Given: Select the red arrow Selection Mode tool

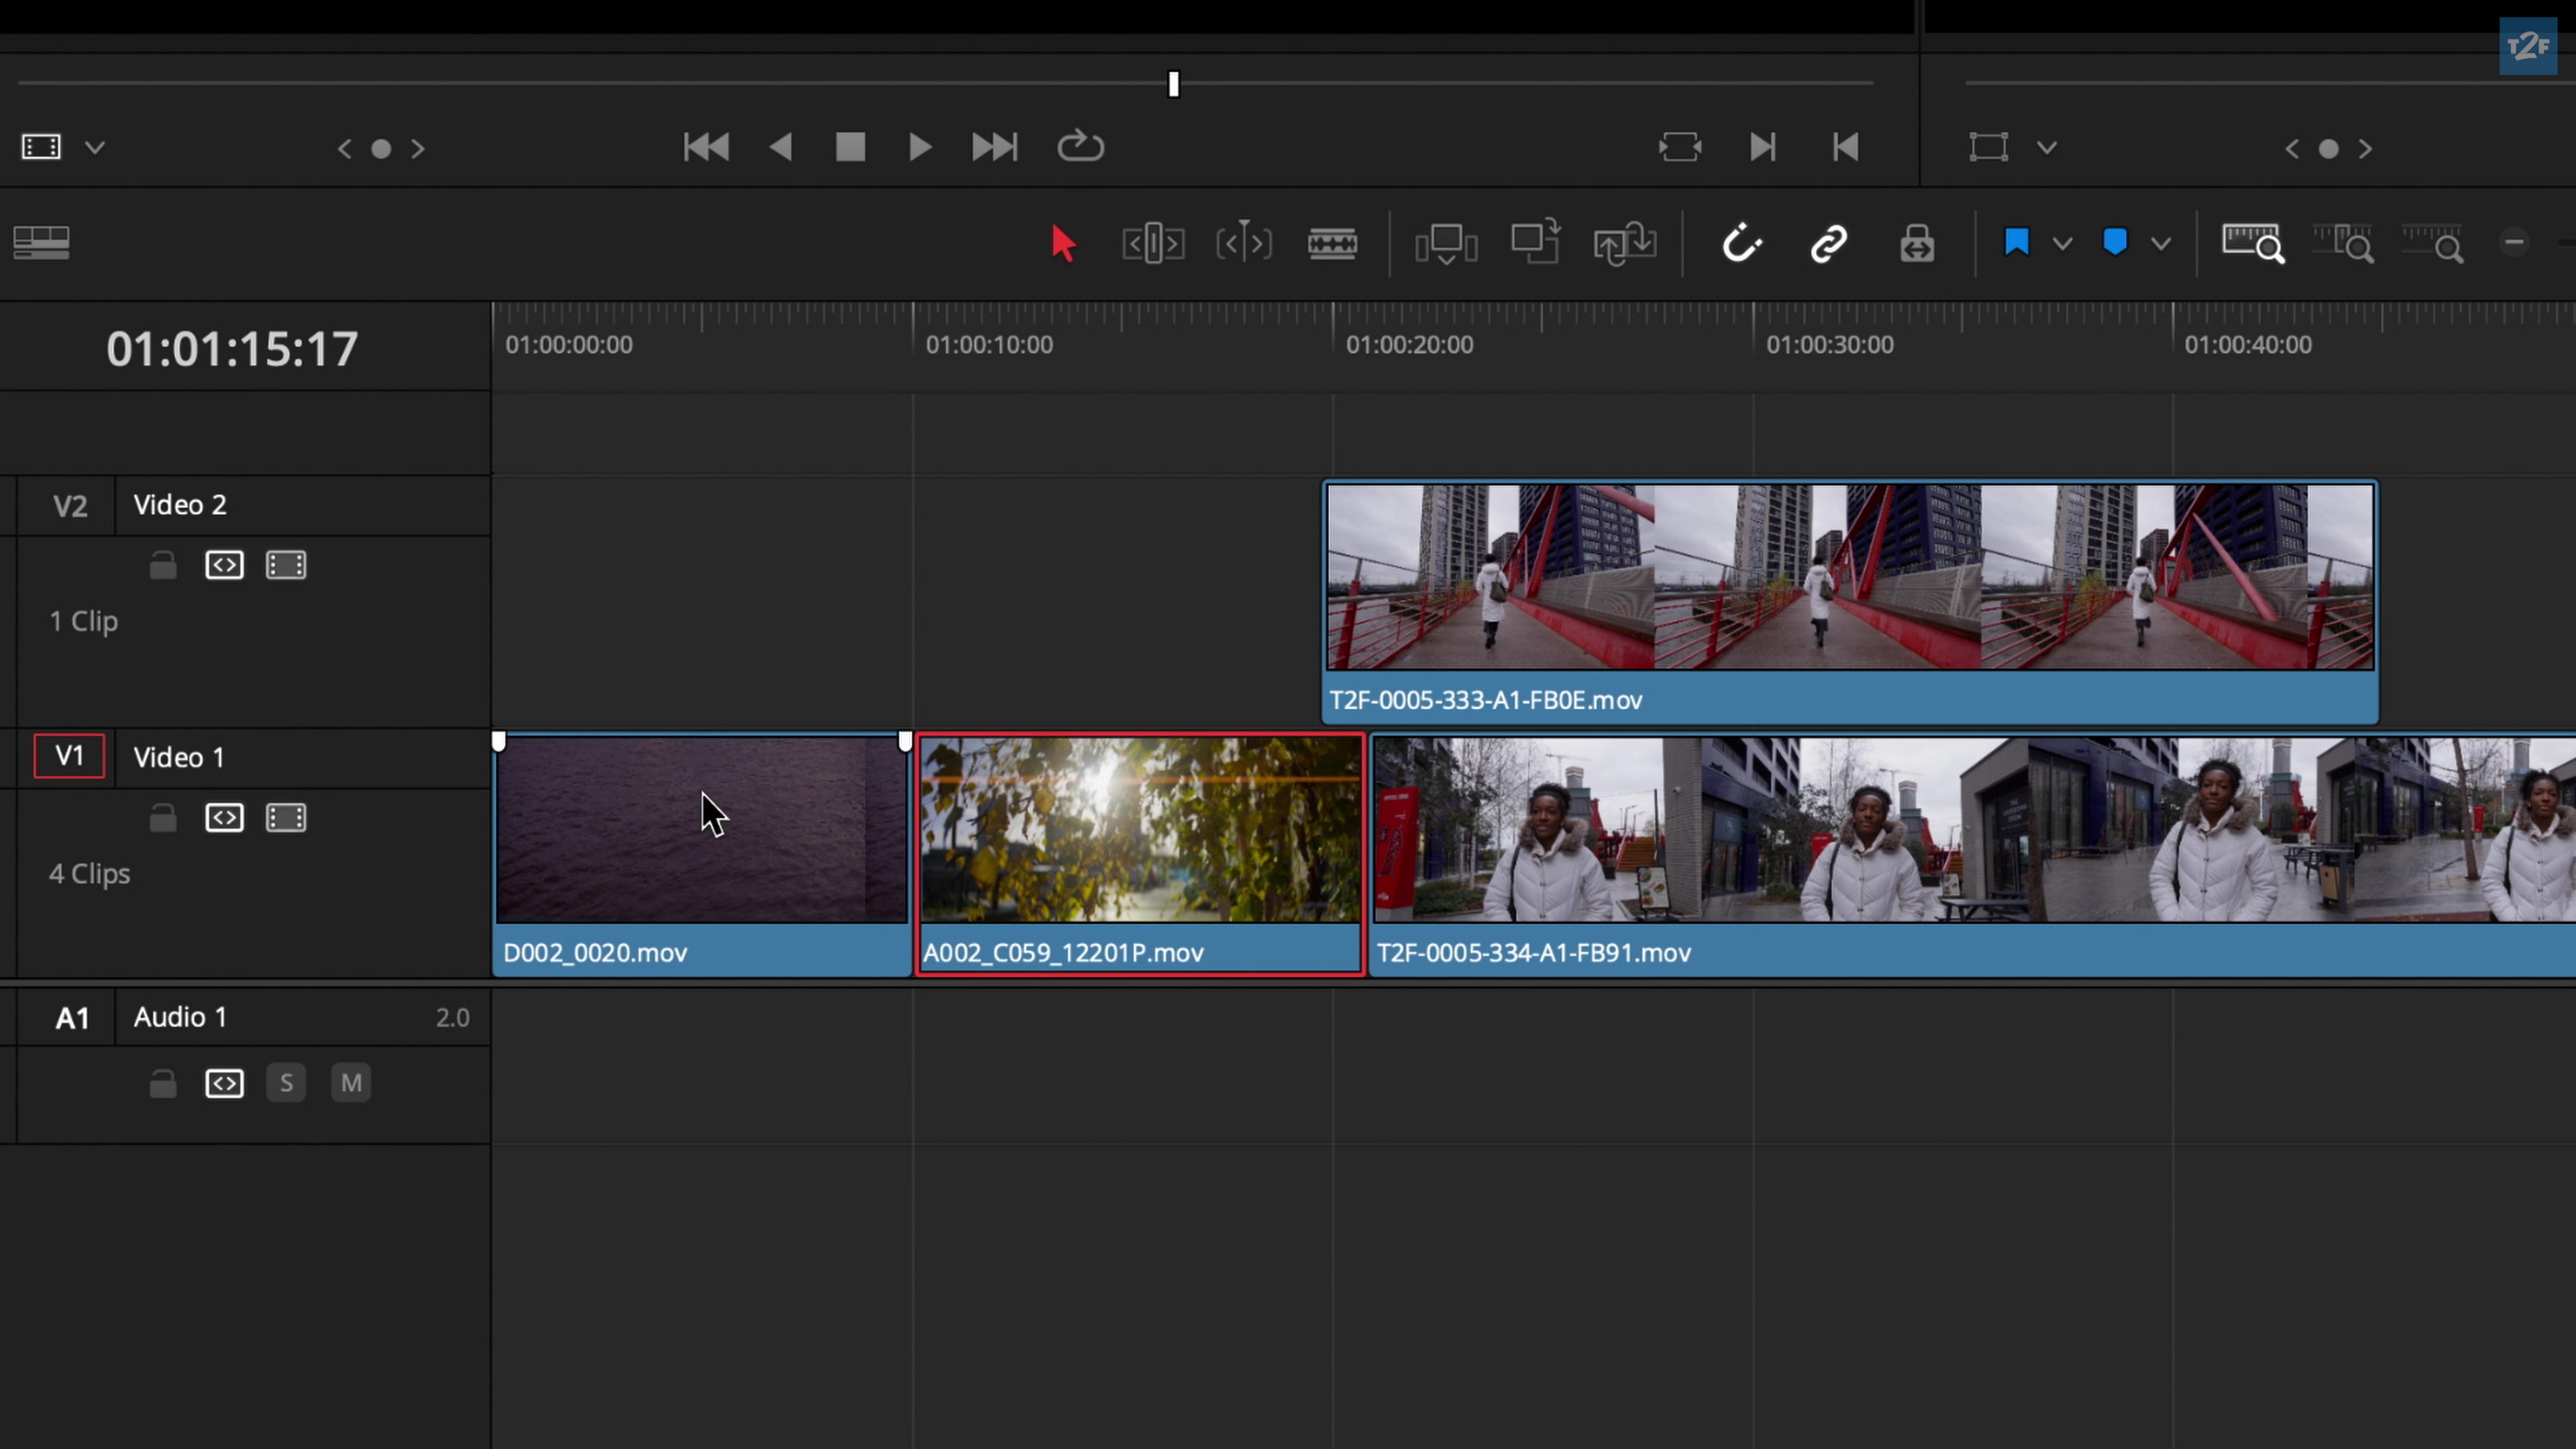Looking at the screenshot, I should 1062,243.
